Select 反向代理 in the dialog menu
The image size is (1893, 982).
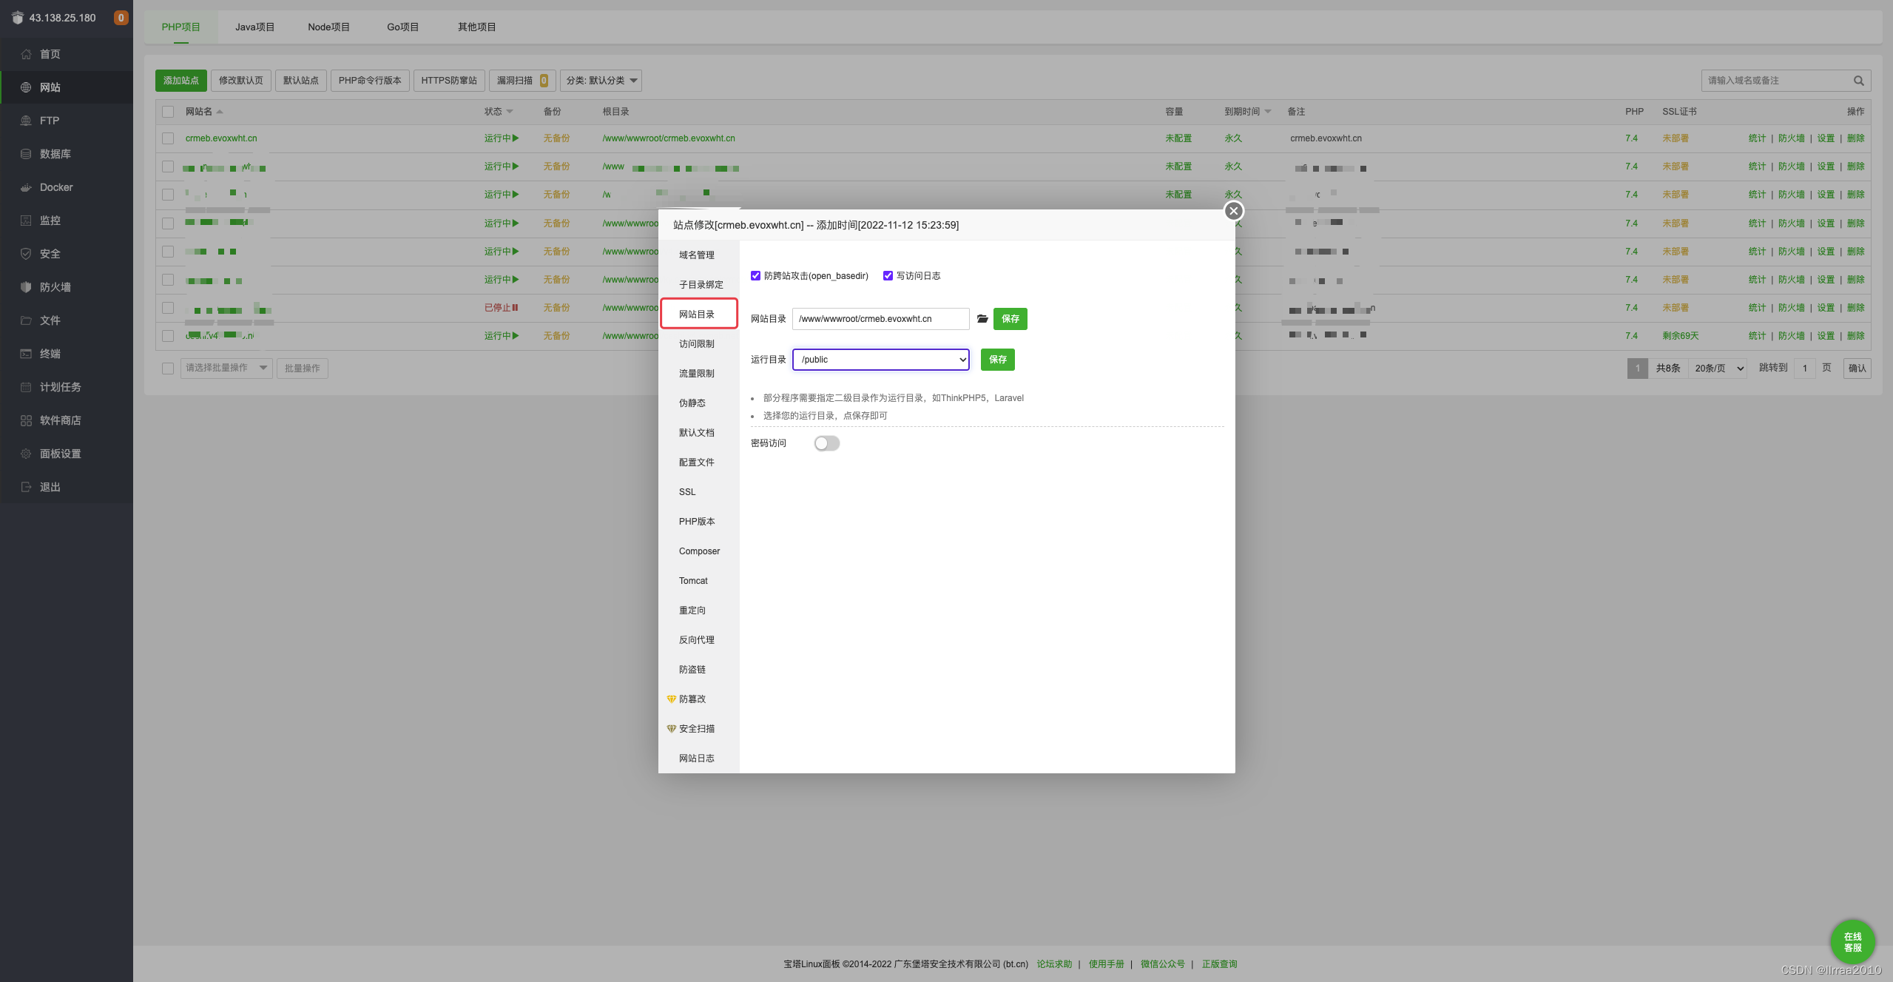click(x=698, y=640)
